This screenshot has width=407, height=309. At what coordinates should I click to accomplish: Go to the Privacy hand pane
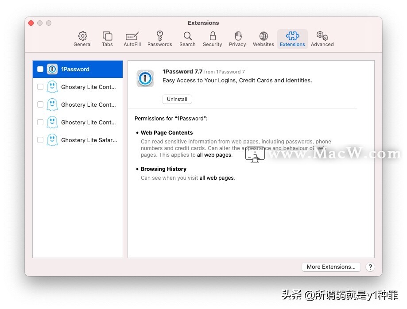tap(237, 39)
